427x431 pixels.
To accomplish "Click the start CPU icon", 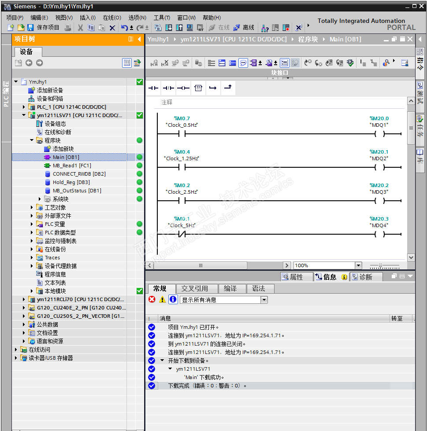I will pyautogui.click(x=275, y=27).
